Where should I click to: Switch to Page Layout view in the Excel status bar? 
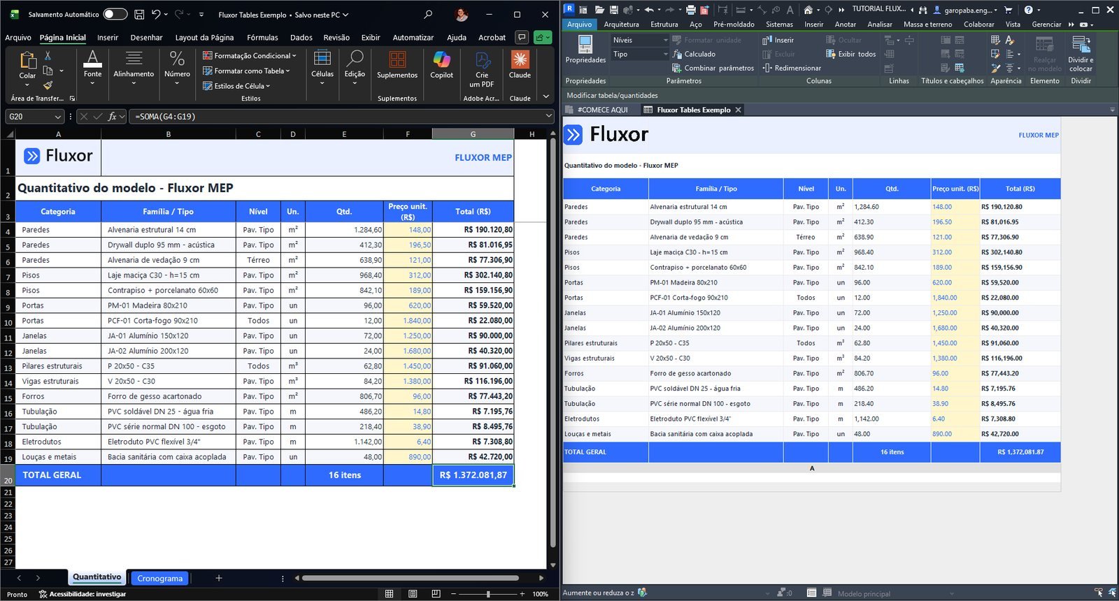click(413, 594)
